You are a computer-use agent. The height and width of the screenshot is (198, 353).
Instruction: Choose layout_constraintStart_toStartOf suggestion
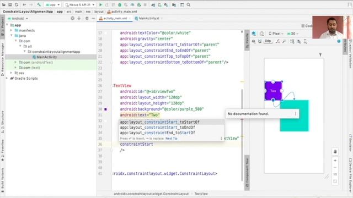click(172, 122)
